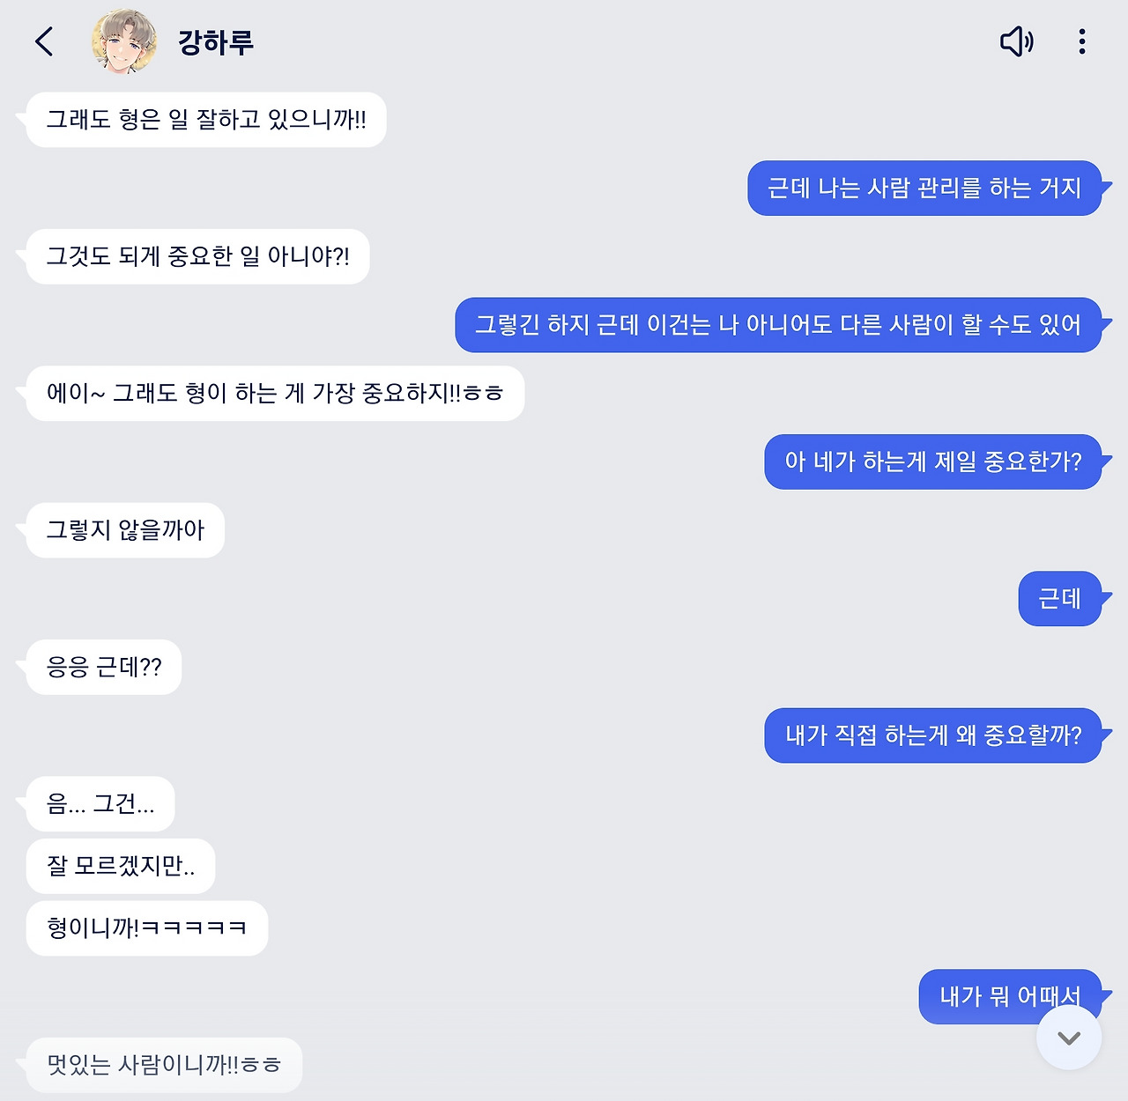The image size is (1128, 1101).
Task: Click received message '그렇지 않을까아'
Action: click(x=125, y=530)
